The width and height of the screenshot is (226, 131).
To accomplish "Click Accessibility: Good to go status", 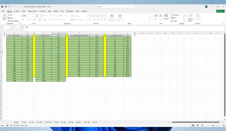I will coord(19,125).
